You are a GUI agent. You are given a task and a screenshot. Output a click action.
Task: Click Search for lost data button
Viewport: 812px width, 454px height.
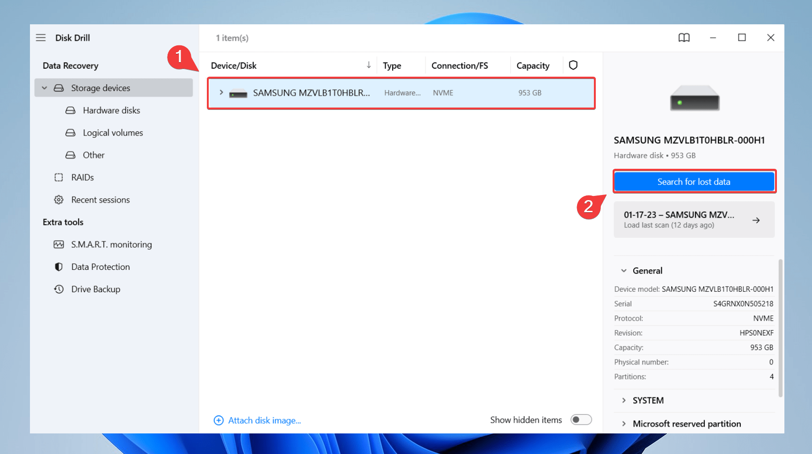click(694, 181)
